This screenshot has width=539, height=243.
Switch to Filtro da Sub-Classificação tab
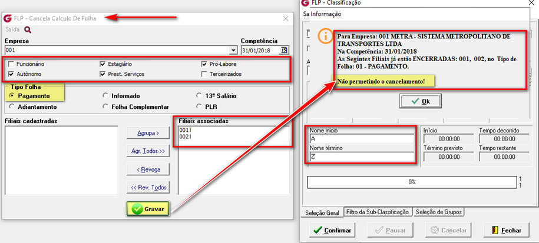tap(378, 212)
